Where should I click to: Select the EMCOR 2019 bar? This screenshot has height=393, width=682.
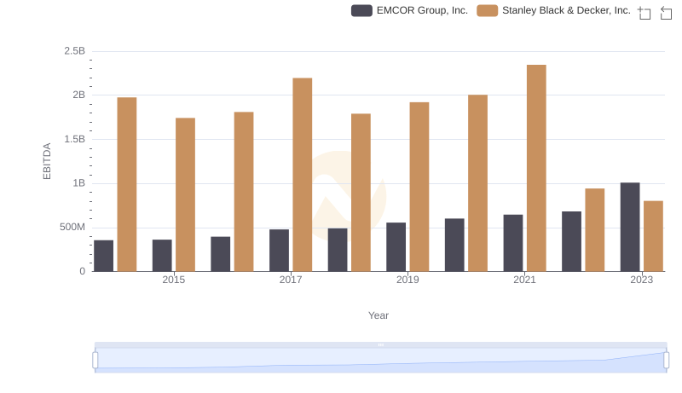(396, 247)
